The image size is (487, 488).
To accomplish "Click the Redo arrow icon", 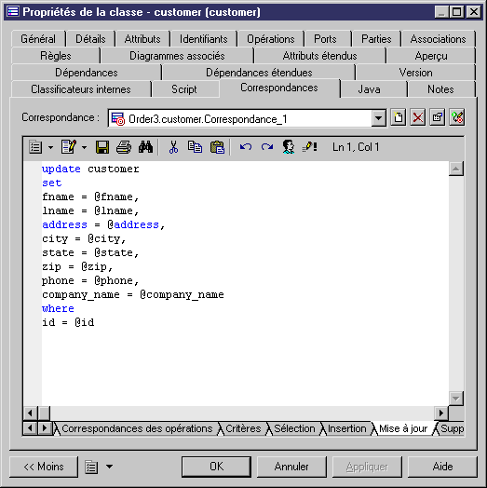I will click(267, 147).
